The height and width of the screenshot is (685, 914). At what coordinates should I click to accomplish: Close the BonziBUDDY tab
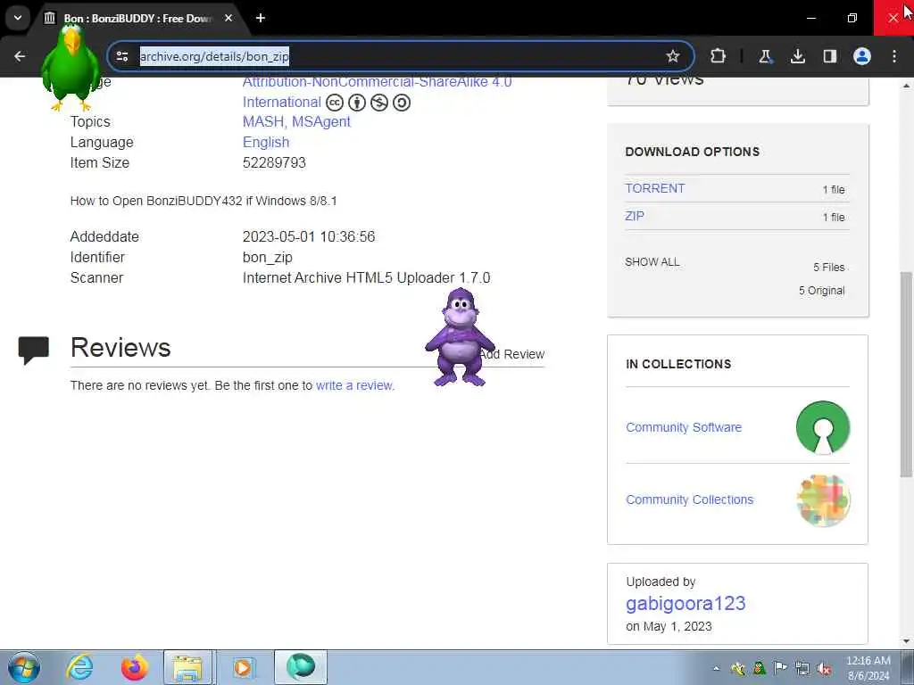click(228, 18)
